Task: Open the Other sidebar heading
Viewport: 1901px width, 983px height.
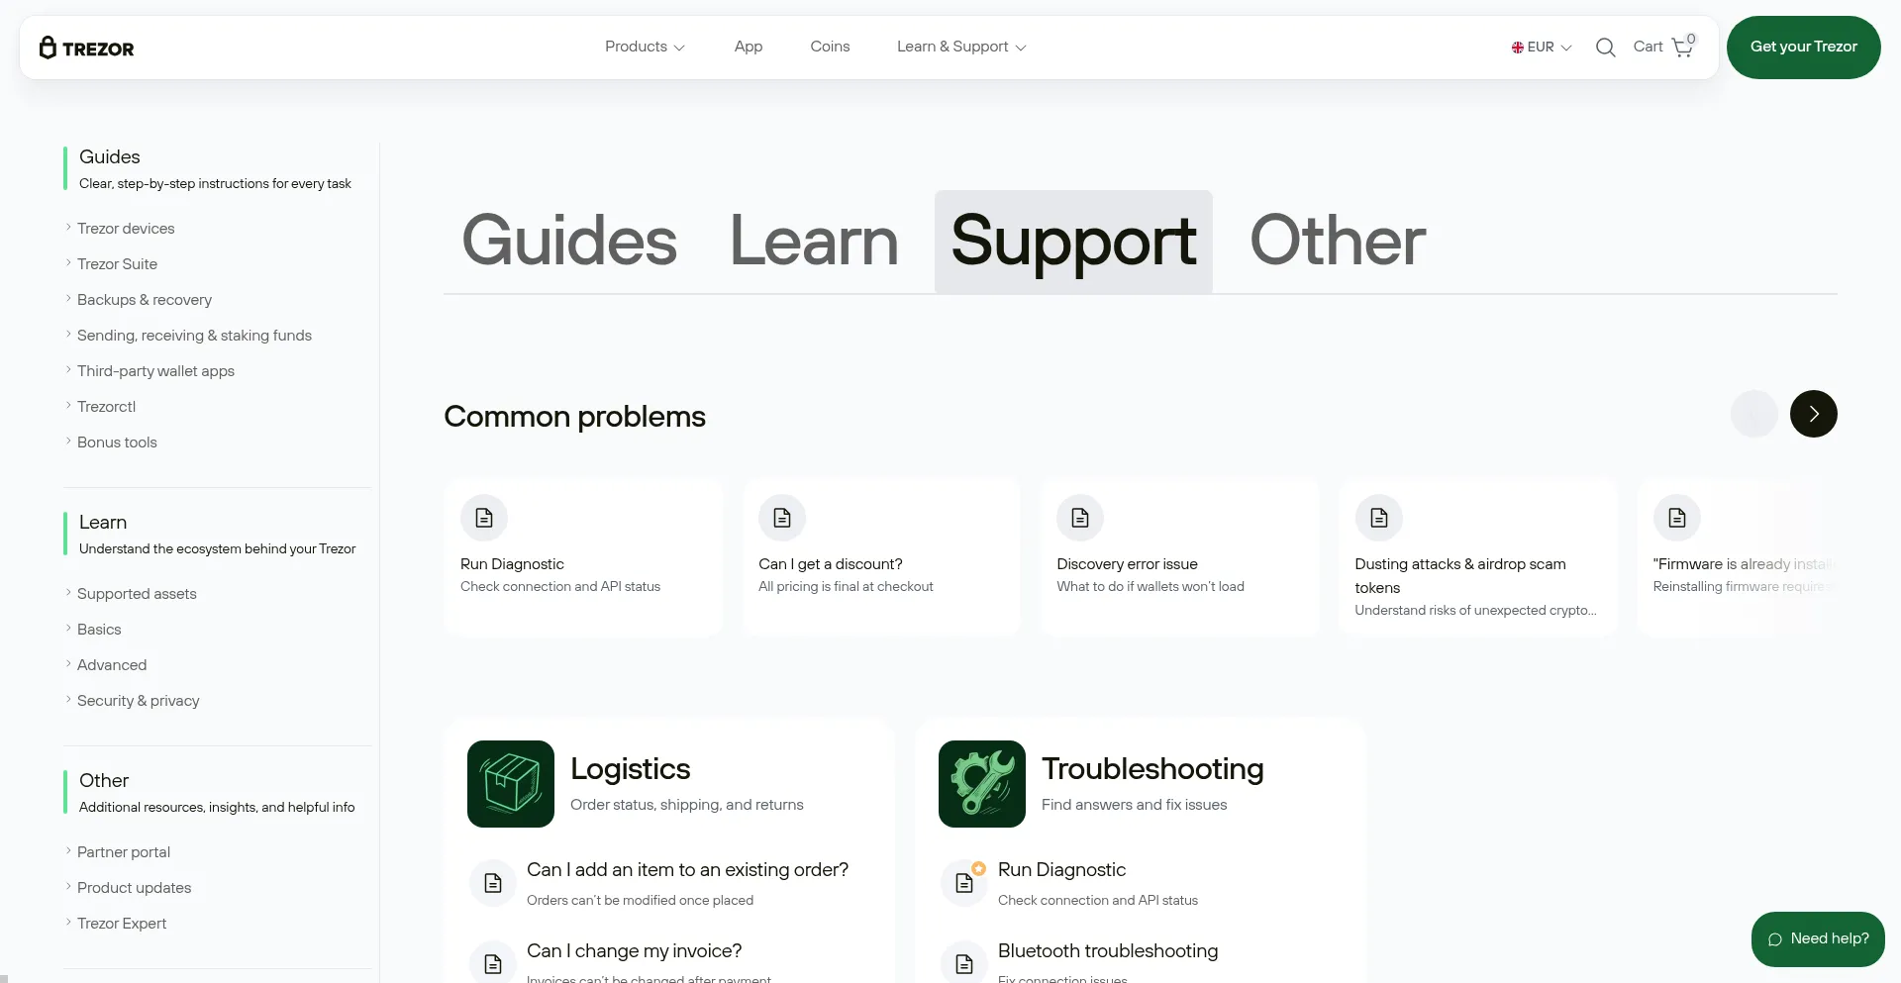Action: [x=104, y=781]
